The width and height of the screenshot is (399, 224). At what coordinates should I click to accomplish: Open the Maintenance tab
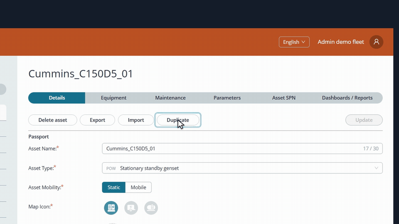point(170,98)
